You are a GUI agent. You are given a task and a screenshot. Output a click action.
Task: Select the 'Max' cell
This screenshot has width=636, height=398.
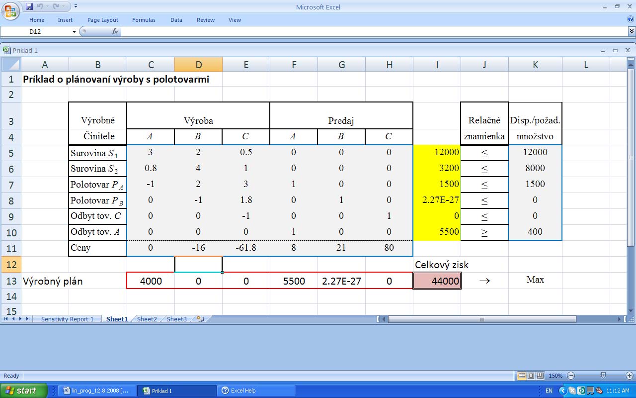pyautogui.click(x=535, y=280)
